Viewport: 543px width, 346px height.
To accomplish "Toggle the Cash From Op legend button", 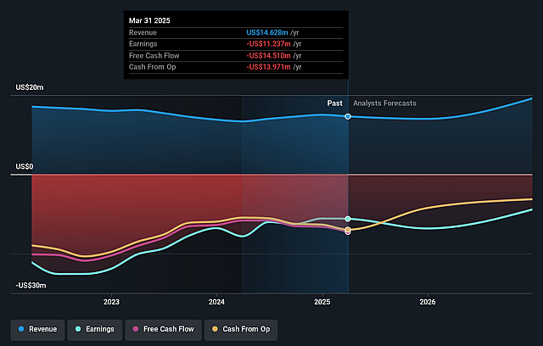I will [241, 329].
